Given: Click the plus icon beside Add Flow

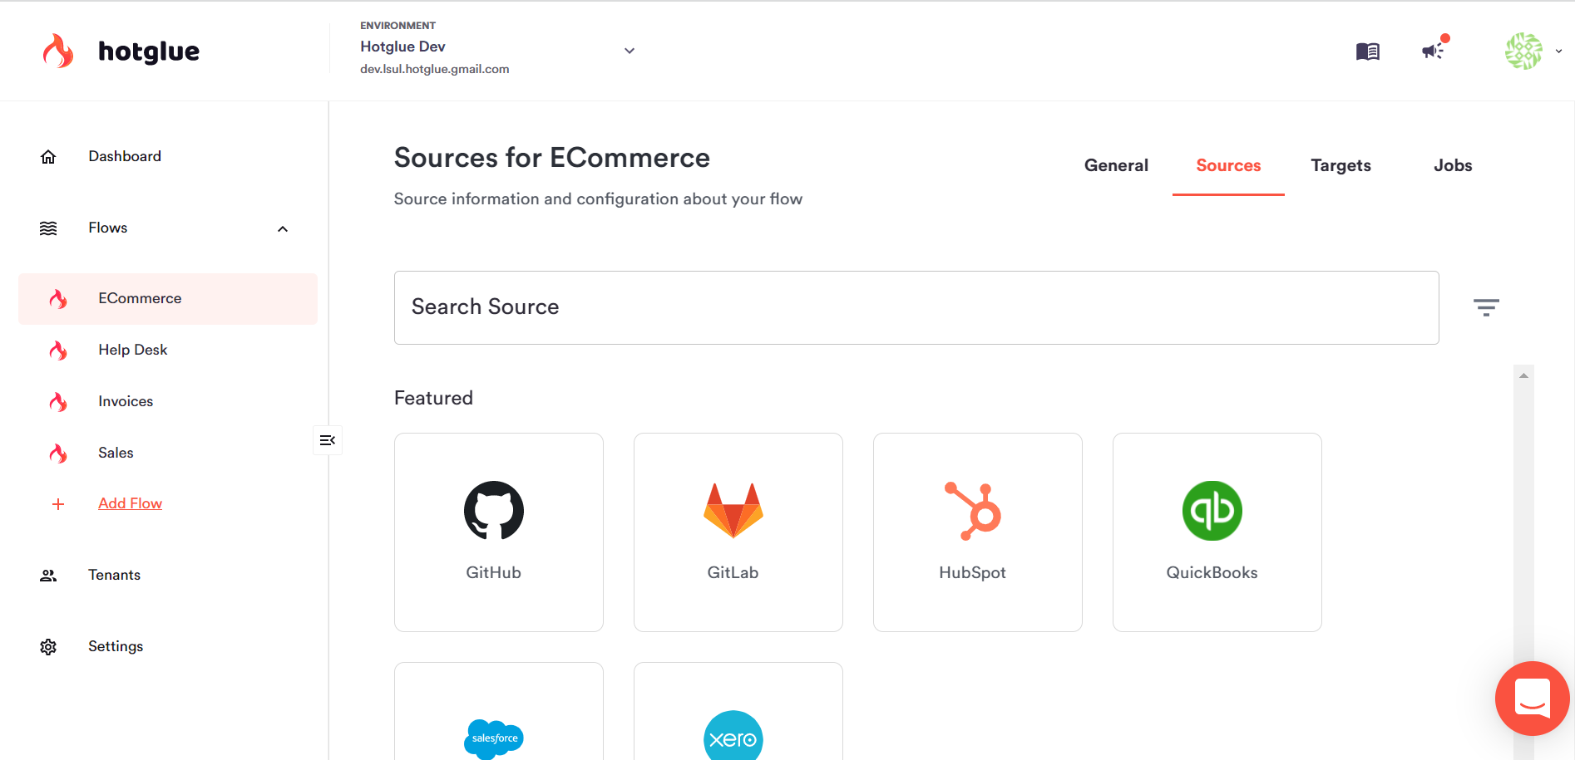Looking at the screenshot, I should 58,504.
